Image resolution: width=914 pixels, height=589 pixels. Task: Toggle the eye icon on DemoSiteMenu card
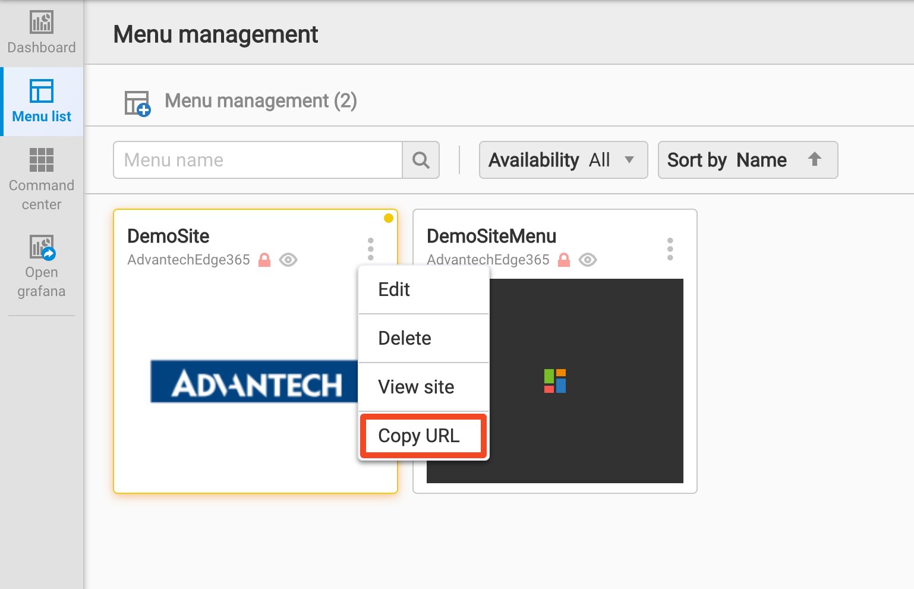[x=588, y=260]
